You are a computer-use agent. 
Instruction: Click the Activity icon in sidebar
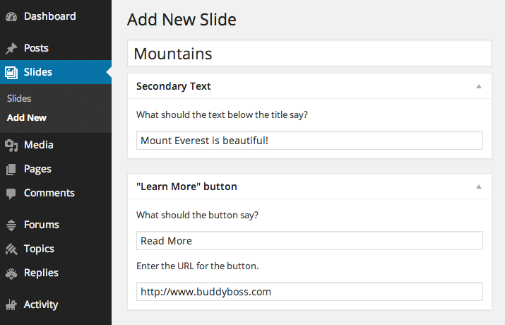pos(11,305)
